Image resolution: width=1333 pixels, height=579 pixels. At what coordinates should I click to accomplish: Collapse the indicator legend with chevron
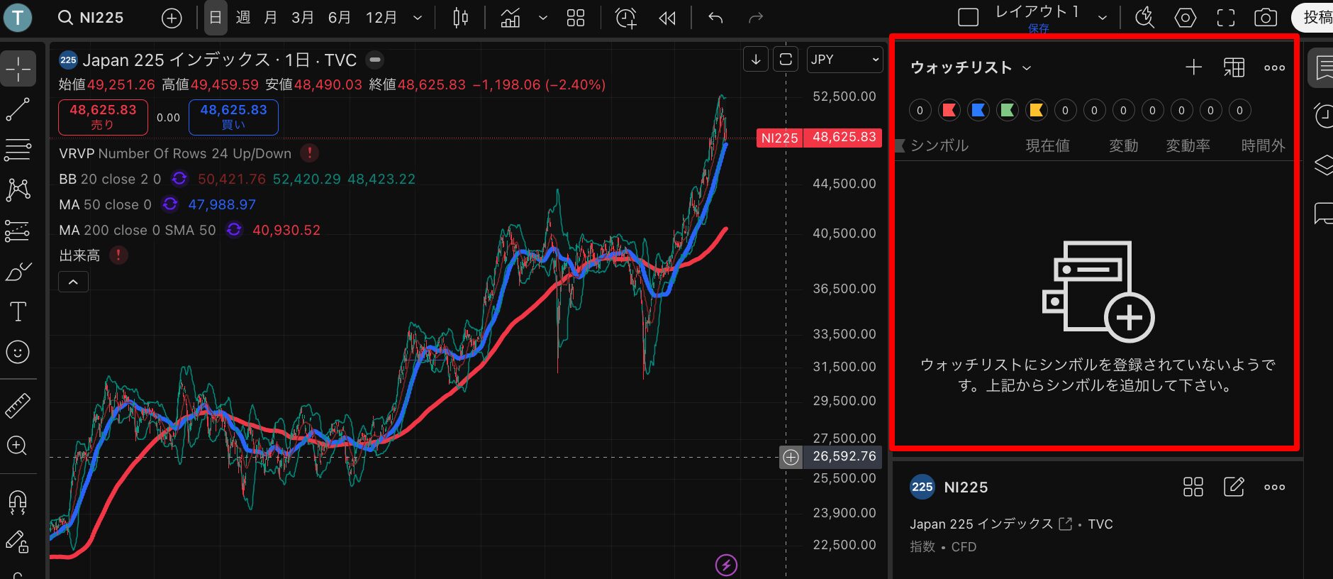click(x=73, y=282)
